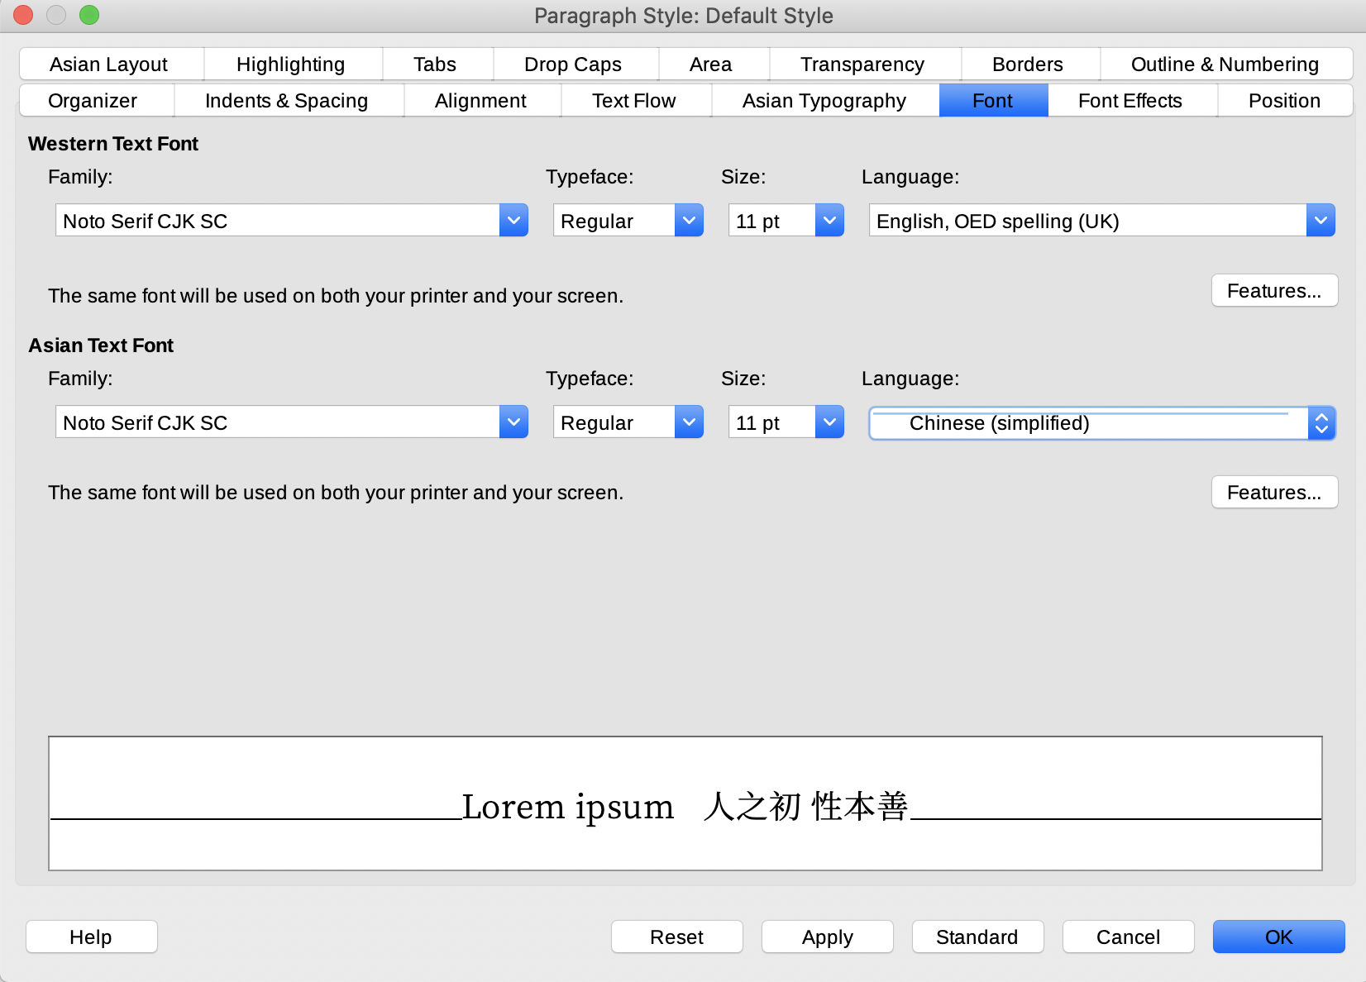Open Features for Western Text Font
The width and height of the screenshot is (1366, 982).
(1274, 291)
